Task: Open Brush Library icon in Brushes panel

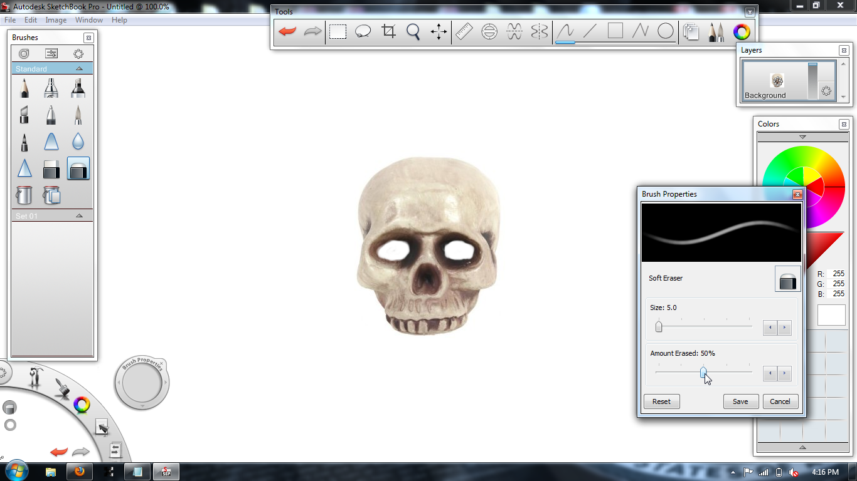Action: (x=24, y=54)
